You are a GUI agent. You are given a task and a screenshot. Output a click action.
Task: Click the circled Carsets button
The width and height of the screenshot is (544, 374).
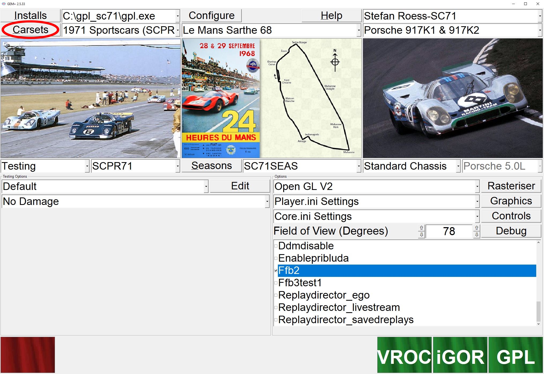(30, 30)
